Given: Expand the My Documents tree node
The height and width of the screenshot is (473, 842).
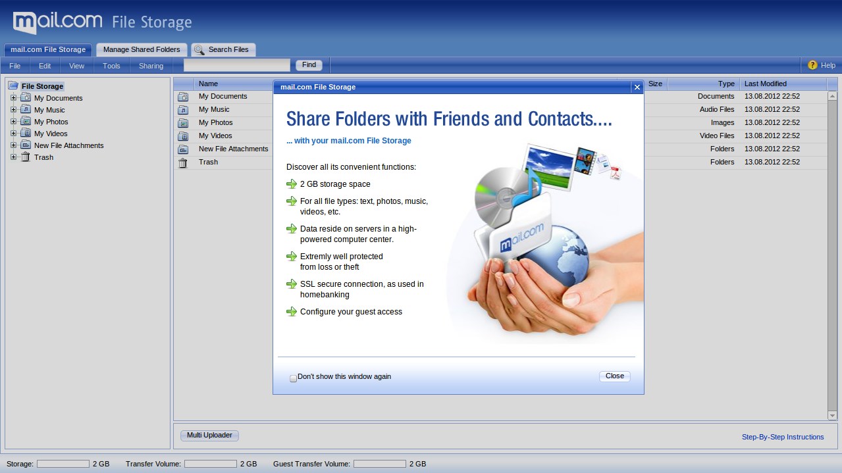Looking at the screenshot, I should 13,98.
